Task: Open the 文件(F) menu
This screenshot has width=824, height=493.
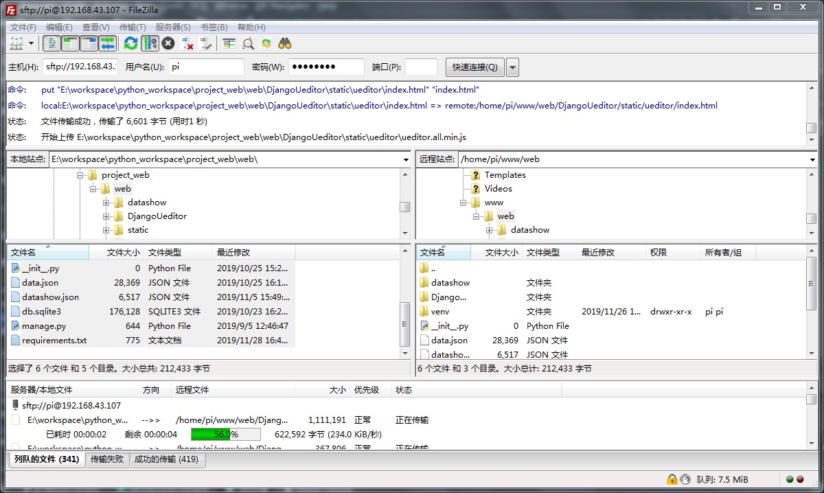Action: [23, 27]
